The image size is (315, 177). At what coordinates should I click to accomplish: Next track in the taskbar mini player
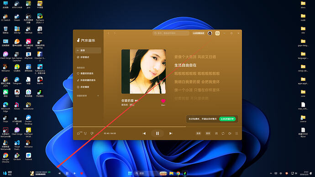click(75, 173)
